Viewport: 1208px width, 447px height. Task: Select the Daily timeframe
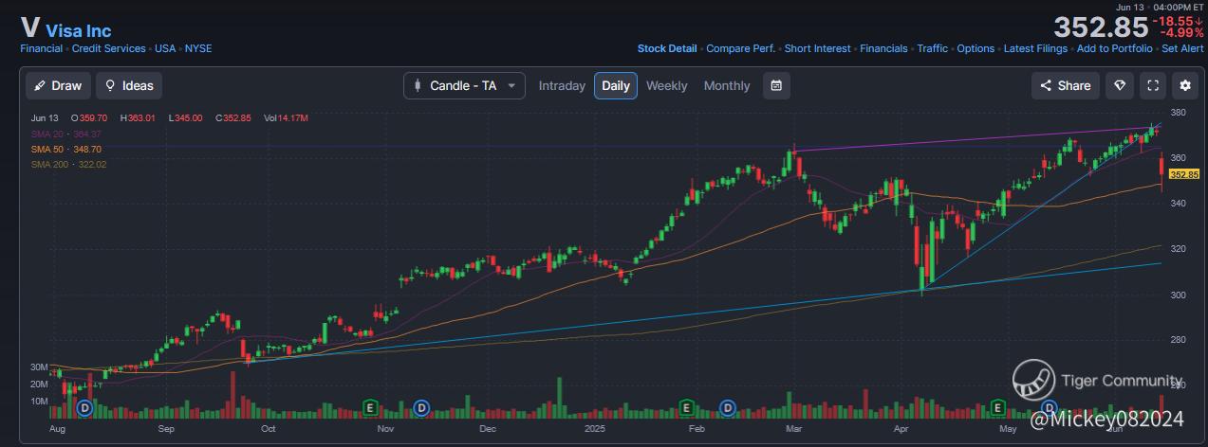tap(616, 85)
